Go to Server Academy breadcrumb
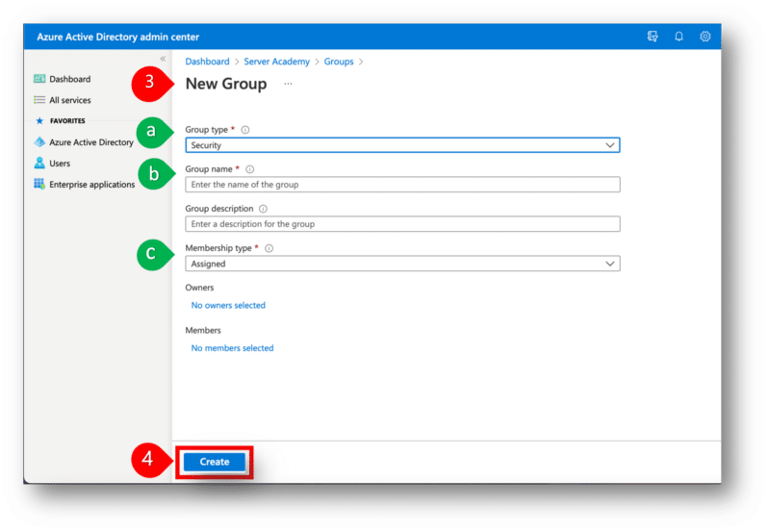The width and height of the screenshot is (770, 532). click(x=276, y=62)
